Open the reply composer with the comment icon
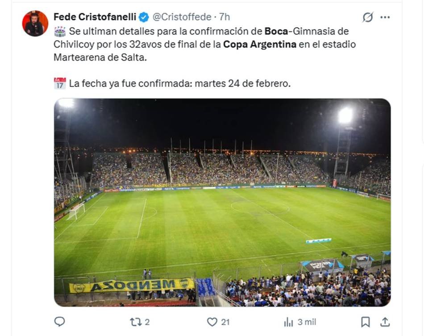The height and width of the screenshot is (336, 424). 58,321
